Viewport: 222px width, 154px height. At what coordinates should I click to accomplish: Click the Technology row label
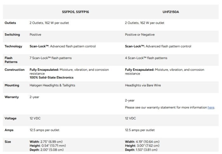13,46
